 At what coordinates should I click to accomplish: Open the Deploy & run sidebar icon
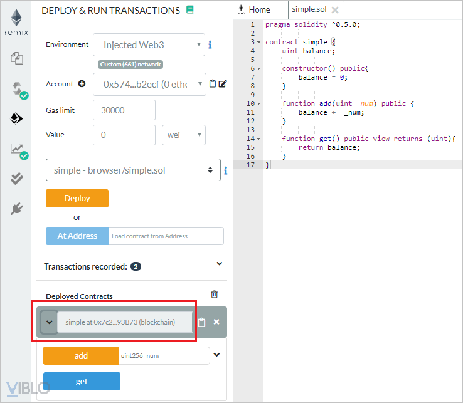[16, 118]
